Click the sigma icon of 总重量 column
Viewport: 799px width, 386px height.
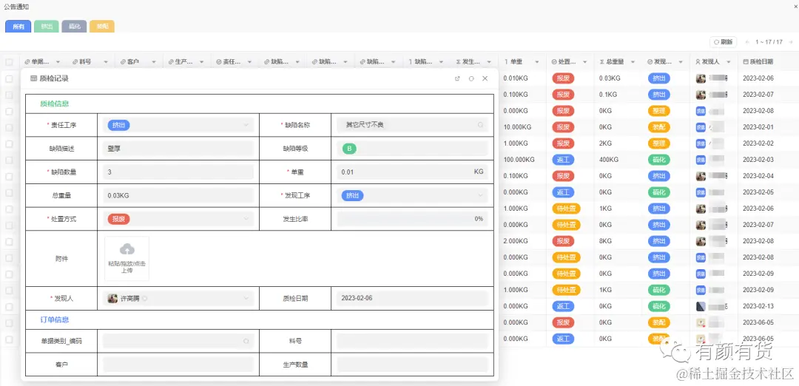[601, 61]
